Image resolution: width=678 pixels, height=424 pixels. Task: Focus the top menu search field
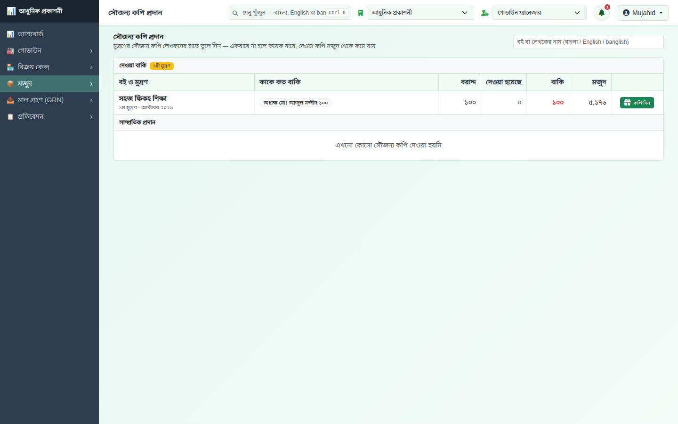pyautogui.click(x=290, y=13)
